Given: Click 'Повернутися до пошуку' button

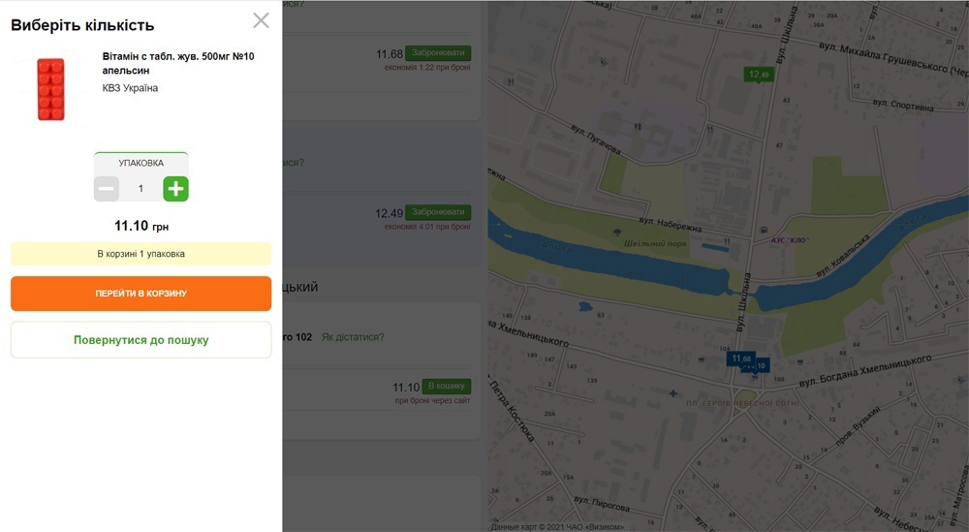Looking at the screenshot, I should 141,340.
